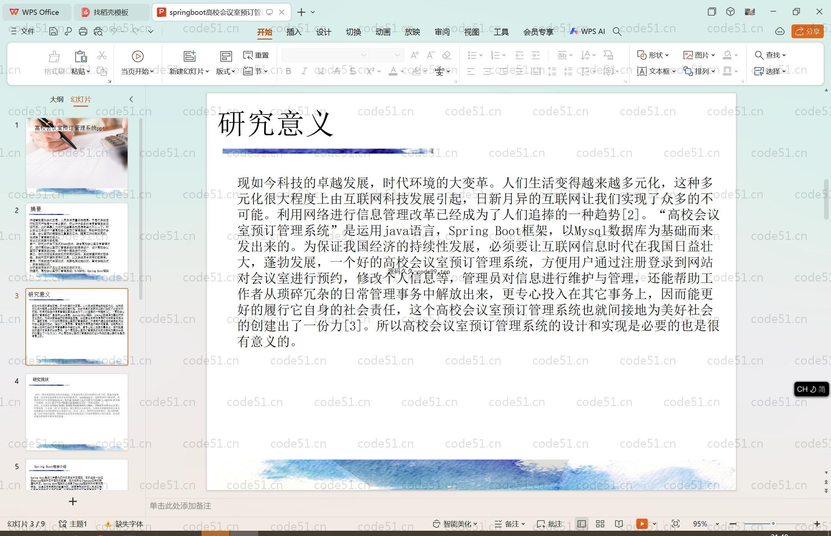Click the Increase font size icon
The width and height of the screenshot is (831, 536).
coord(415,55)
